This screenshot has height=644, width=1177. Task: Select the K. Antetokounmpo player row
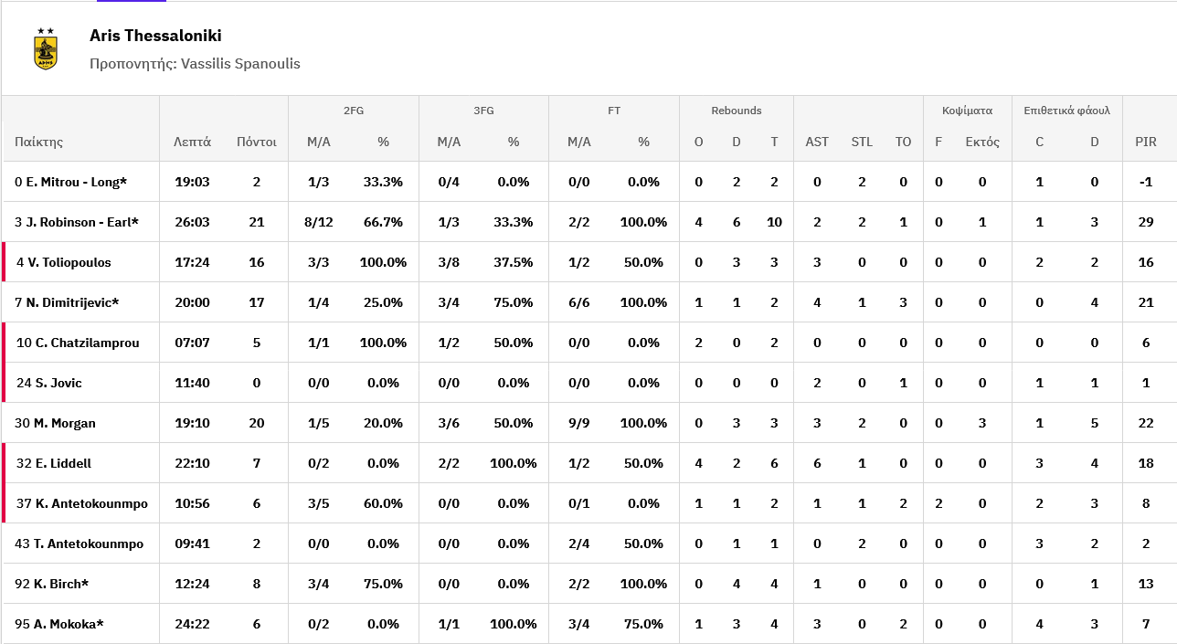point(588,503)
